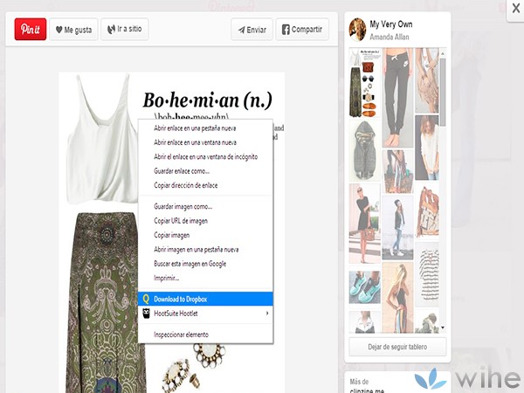Choose Abrir imagen en una pestaña nueva
524x393 pixels.
[x=205, y=250]
